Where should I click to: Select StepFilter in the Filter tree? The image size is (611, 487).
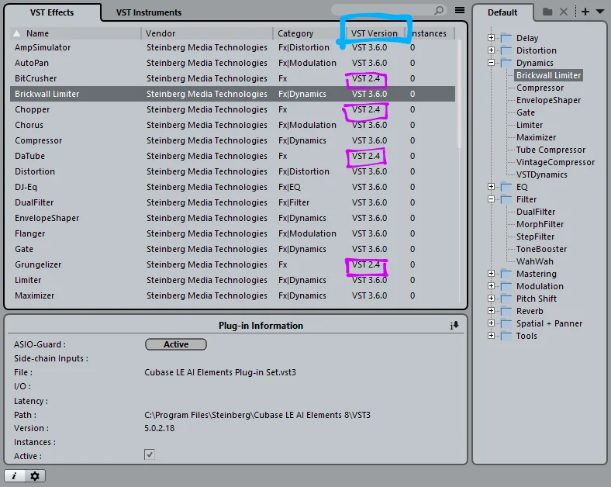coord(535,237)
